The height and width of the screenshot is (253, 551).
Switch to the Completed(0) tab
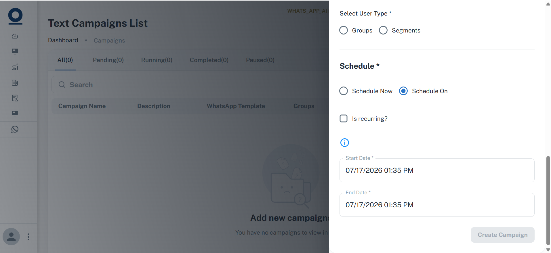[209, 60]
